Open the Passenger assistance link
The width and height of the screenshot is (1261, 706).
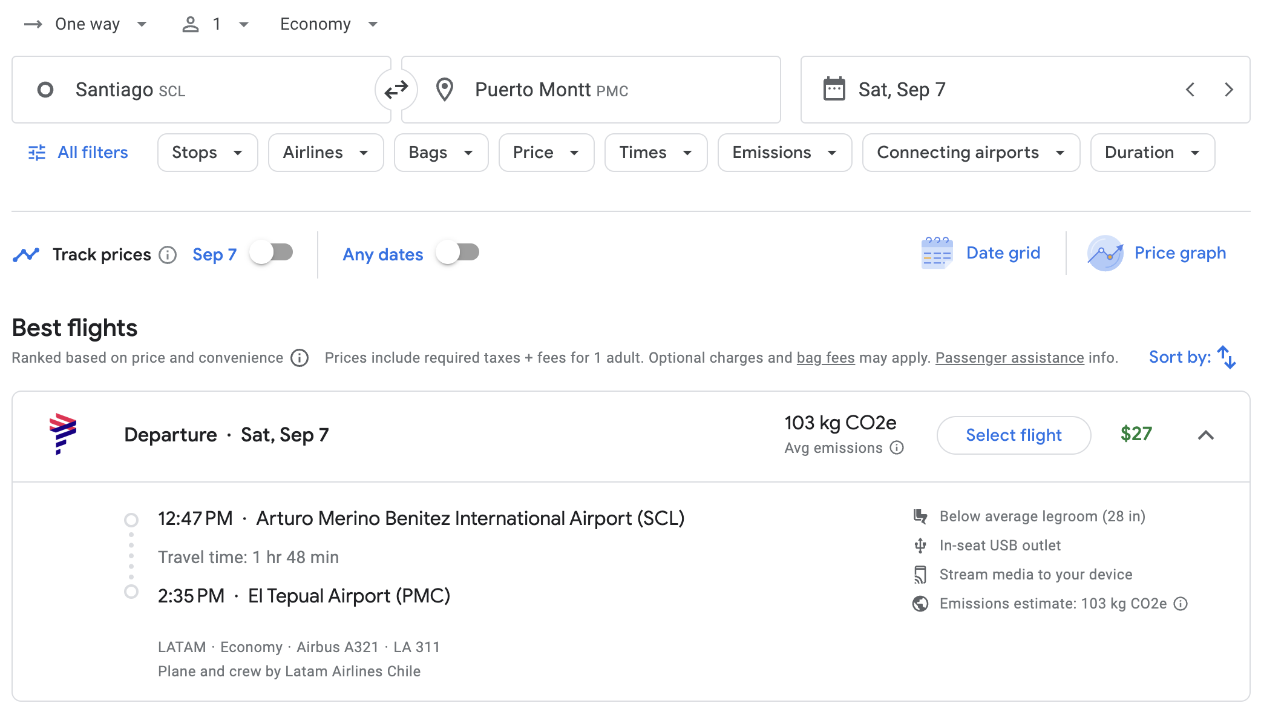click(1010, 358)
